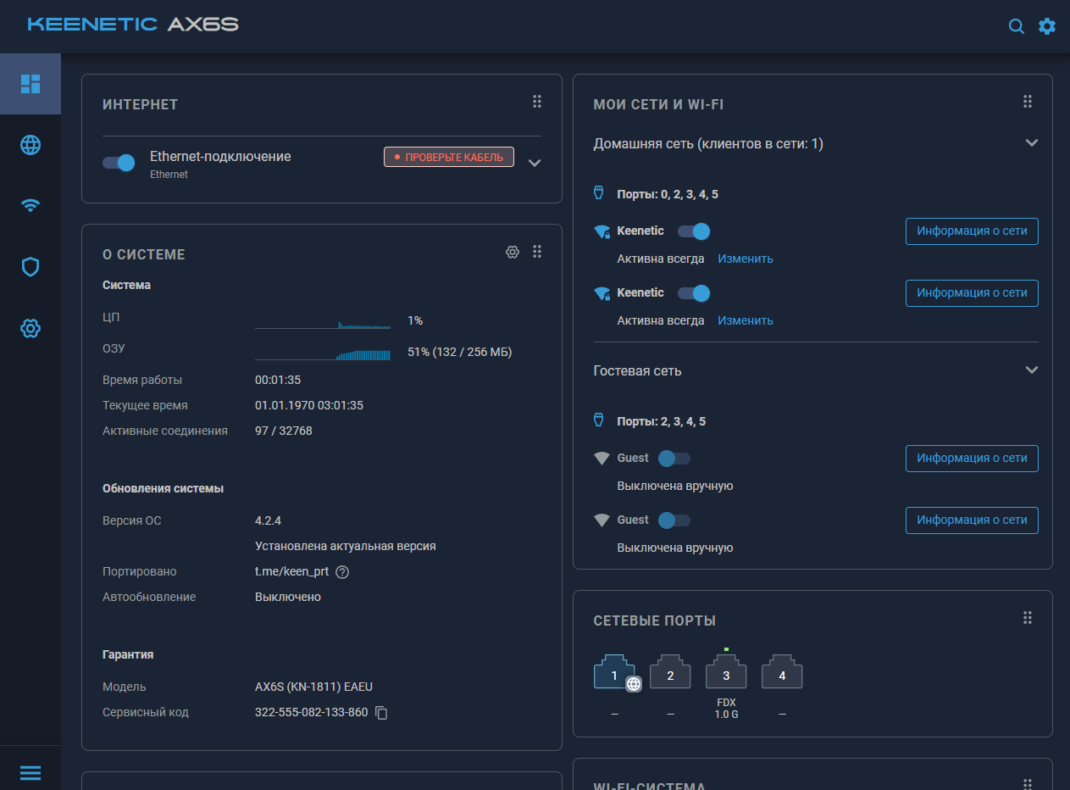Open management gear sidebar section
This screenshot has height=790, width=1070.
30,328
